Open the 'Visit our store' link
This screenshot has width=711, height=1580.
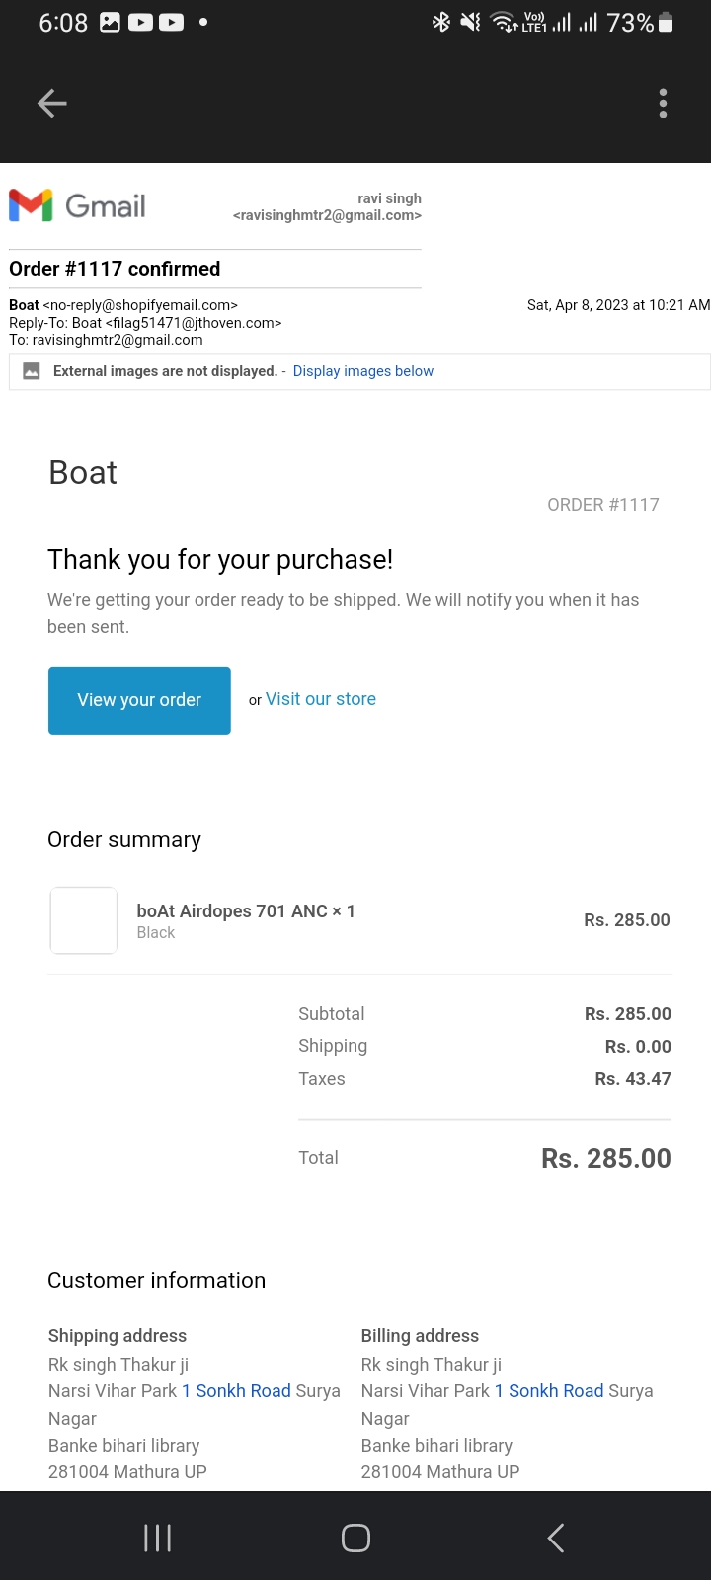click(320, 699)
